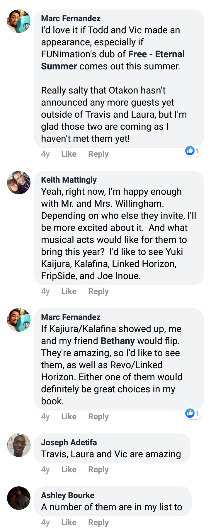Open the Free - Eternal Summer tagged link
This screenshot has width=211, height=529.
pos(113,60)
